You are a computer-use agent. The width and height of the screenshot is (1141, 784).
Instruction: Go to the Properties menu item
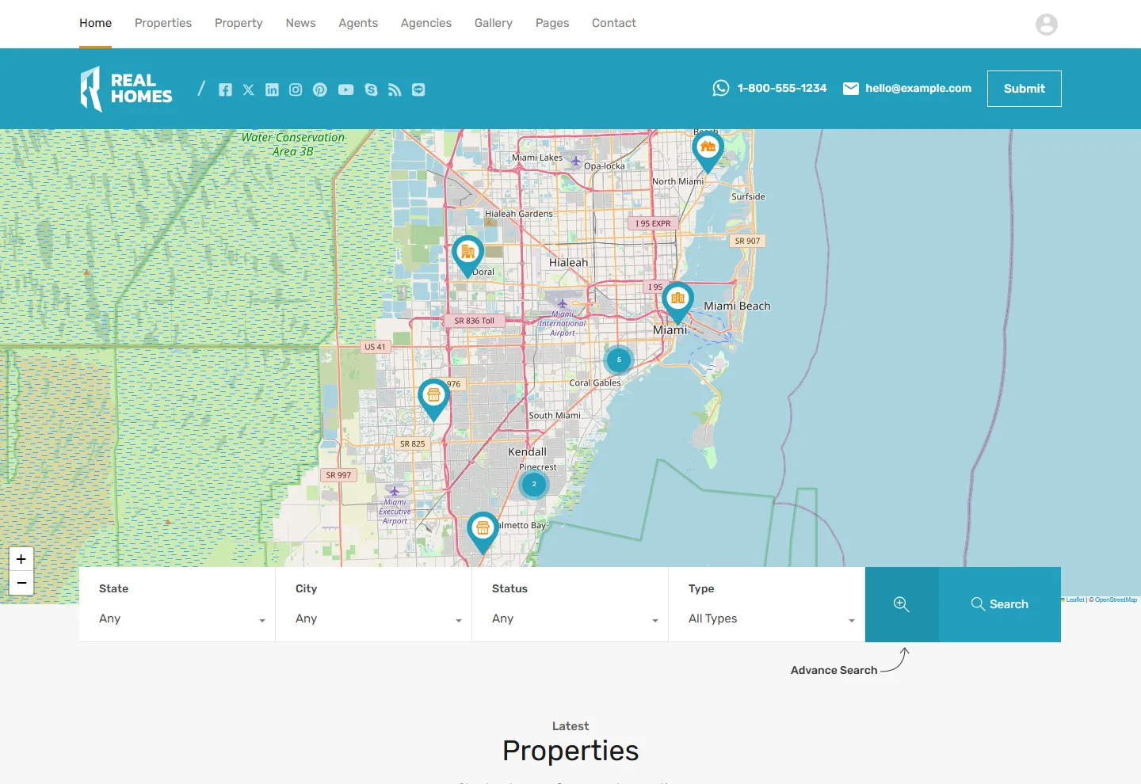point(163,23)
